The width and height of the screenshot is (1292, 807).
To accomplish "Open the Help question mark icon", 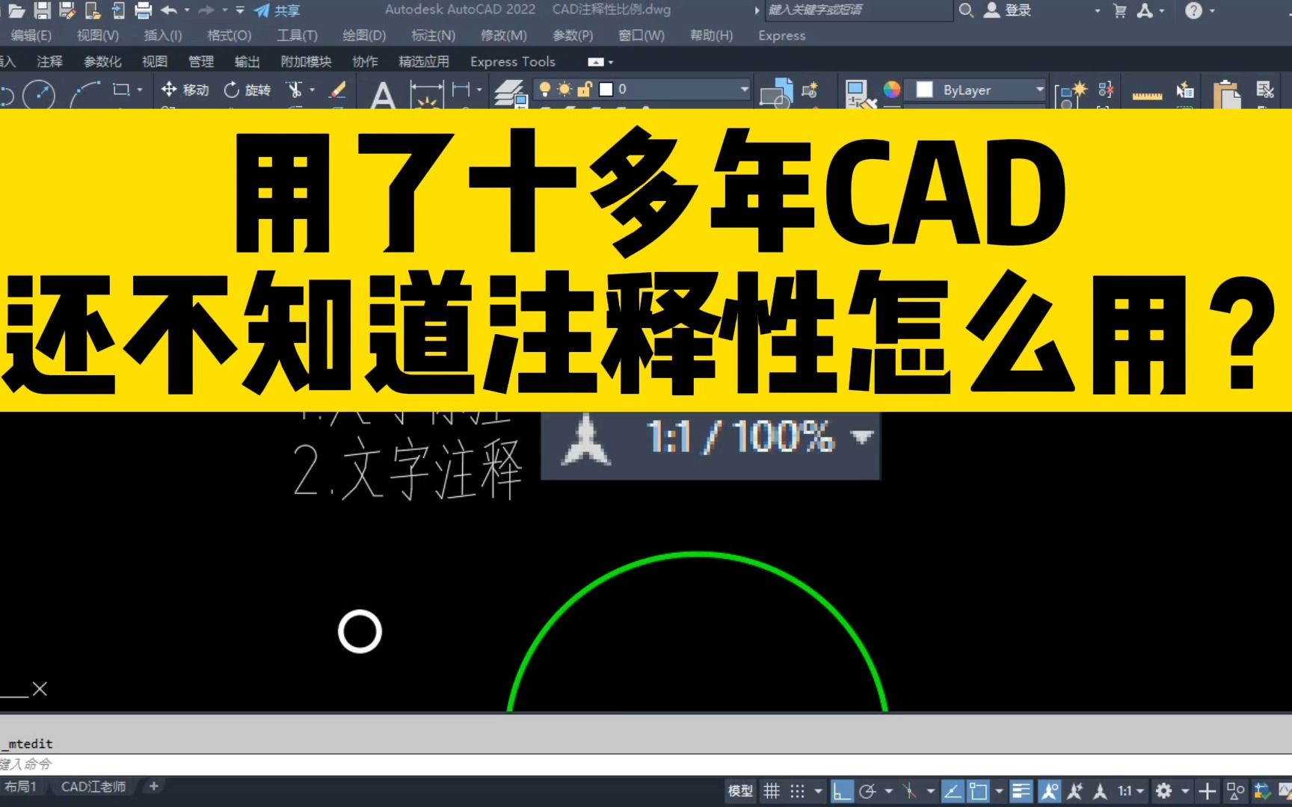I will click(x=1193, y=10).
